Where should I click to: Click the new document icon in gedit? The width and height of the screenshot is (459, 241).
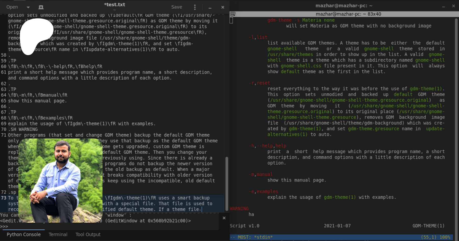coord(41,7)
